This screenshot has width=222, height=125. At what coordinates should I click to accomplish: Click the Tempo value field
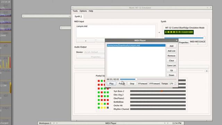[x=171, y=84]
